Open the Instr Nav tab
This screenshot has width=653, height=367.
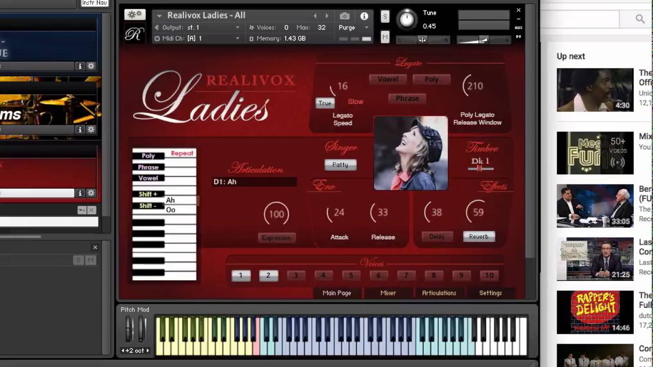coord(94,3)
